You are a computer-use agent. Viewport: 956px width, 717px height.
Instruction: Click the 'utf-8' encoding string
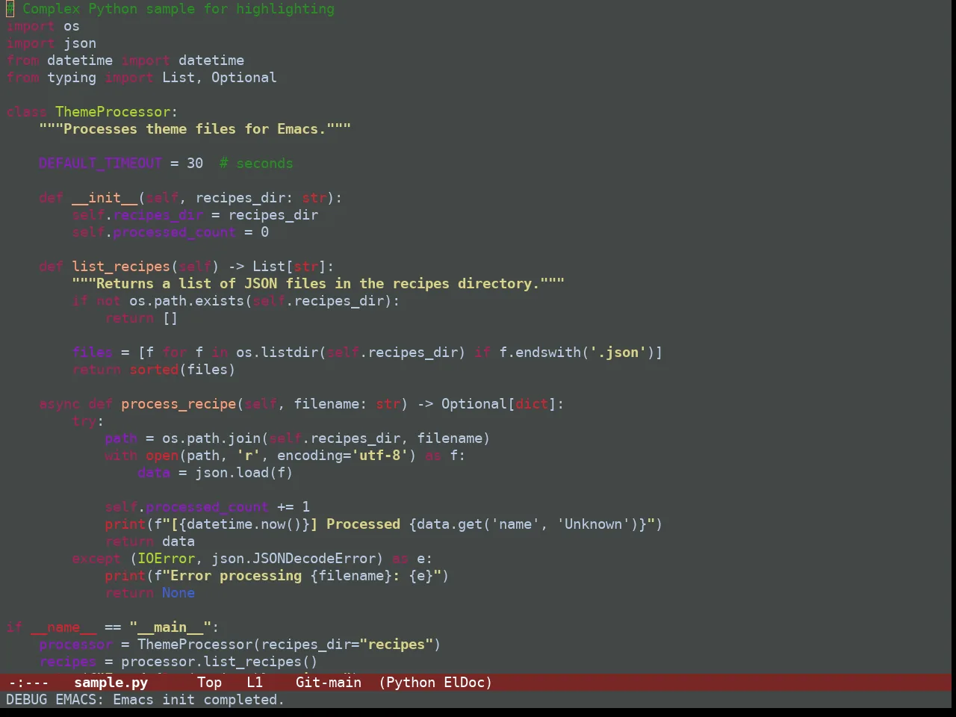tap(380, 456)
